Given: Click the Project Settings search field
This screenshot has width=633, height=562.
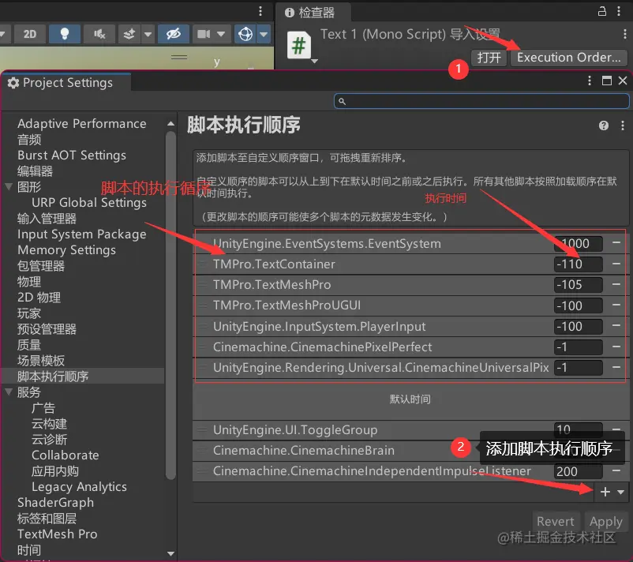Looking at the screenshot, I should click(481, 101).
